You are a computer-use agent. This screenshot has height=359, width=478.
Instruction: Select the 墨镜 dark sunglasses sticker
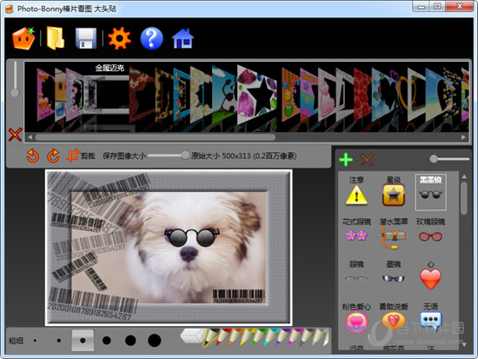pyautogui.click(x=394, y=271)
